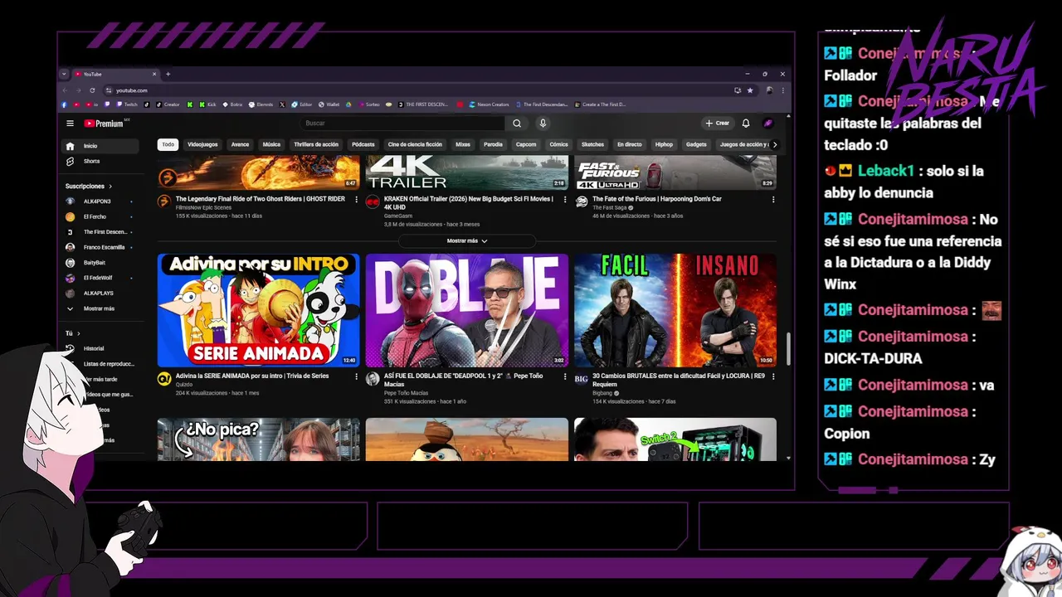Image resolution: width=1062 pixels, height=597 pixels.
Task: Click the Pepe Toño Macías channel name
Action: pos(406,394)
